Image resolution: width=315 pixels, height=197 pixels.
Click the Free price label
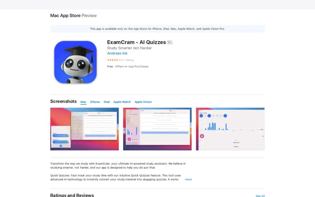tap(110, 67)
